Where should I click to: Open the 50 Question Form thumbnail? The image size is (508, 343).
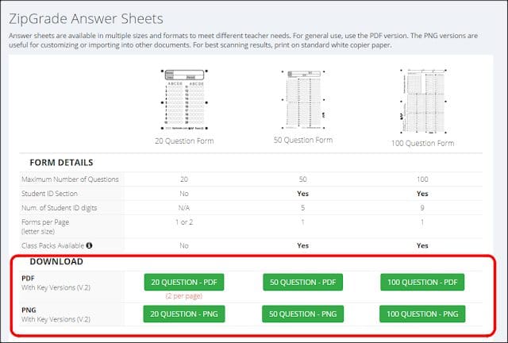click(x=303, y=100)
